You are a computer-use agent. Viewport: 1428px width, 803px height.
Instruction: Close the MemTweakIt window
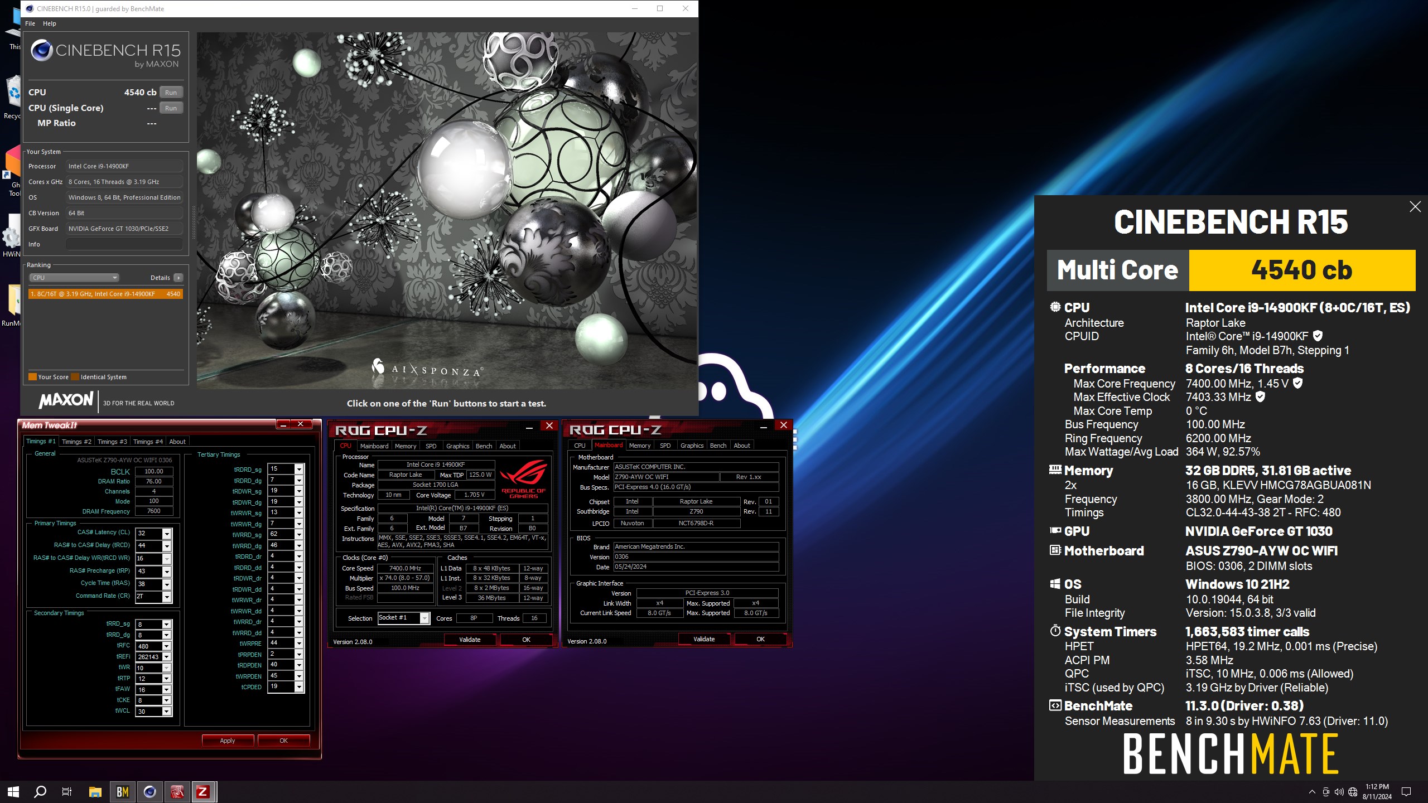pyautogui.click(x=301, y=424)
